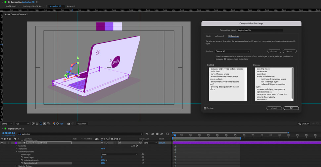
Task: Click the snapshot camera icon in viewer
Action: tap(69, 124)
